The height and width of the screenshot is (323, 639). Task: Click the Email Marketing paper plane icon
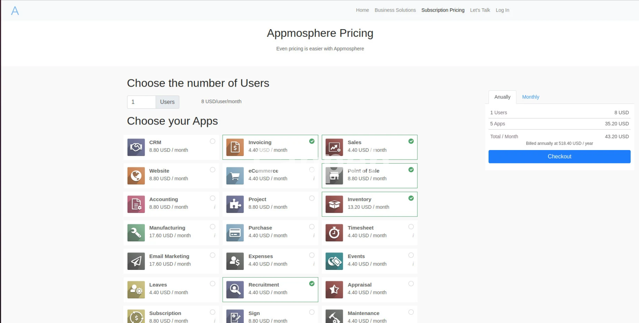tap(136, 261)
